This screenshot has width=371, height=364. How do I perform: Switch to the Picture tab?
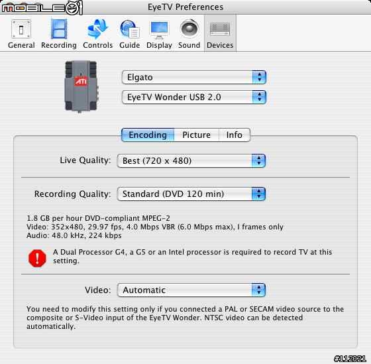coord(196,135)
